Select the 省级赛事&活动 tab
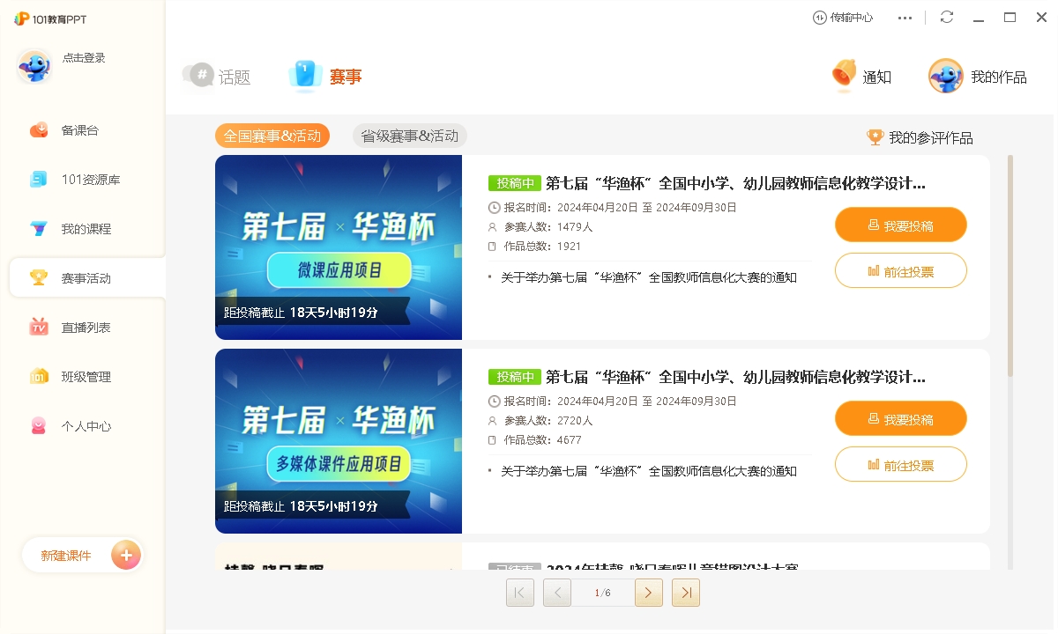The image size is (1058, 634). point(410,136)
